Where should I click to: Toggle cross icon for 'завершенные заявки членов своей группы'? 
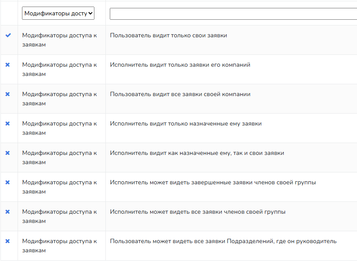[7, 183]
